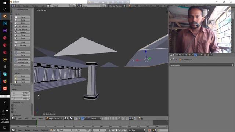Add a UV Sphere mesh
The image size is (235, 132).
click(x=22, y=26)
